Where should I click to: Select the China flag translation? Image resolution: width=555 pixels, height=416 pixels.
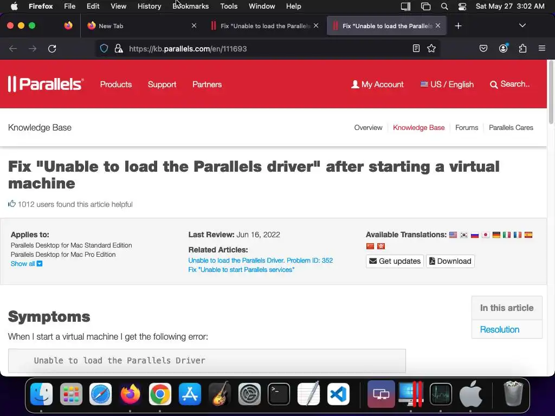tap(370, 246)
